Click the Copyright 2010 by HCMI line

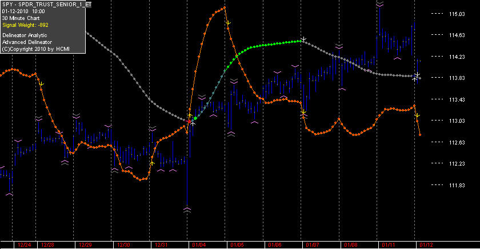click(x=36, y=49)
